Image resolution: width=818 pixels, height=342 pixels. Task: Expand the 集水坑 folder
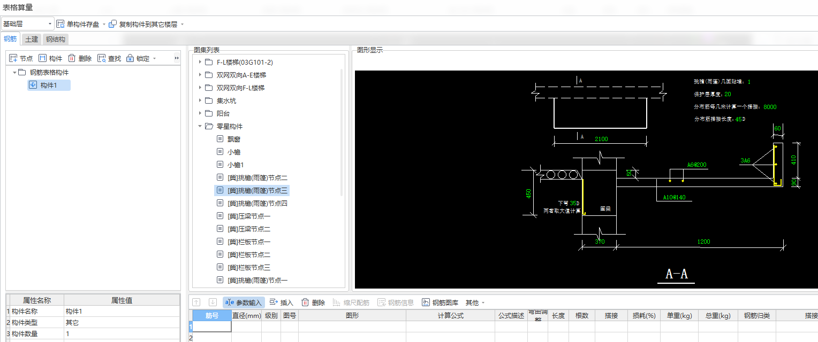[200, 100]
